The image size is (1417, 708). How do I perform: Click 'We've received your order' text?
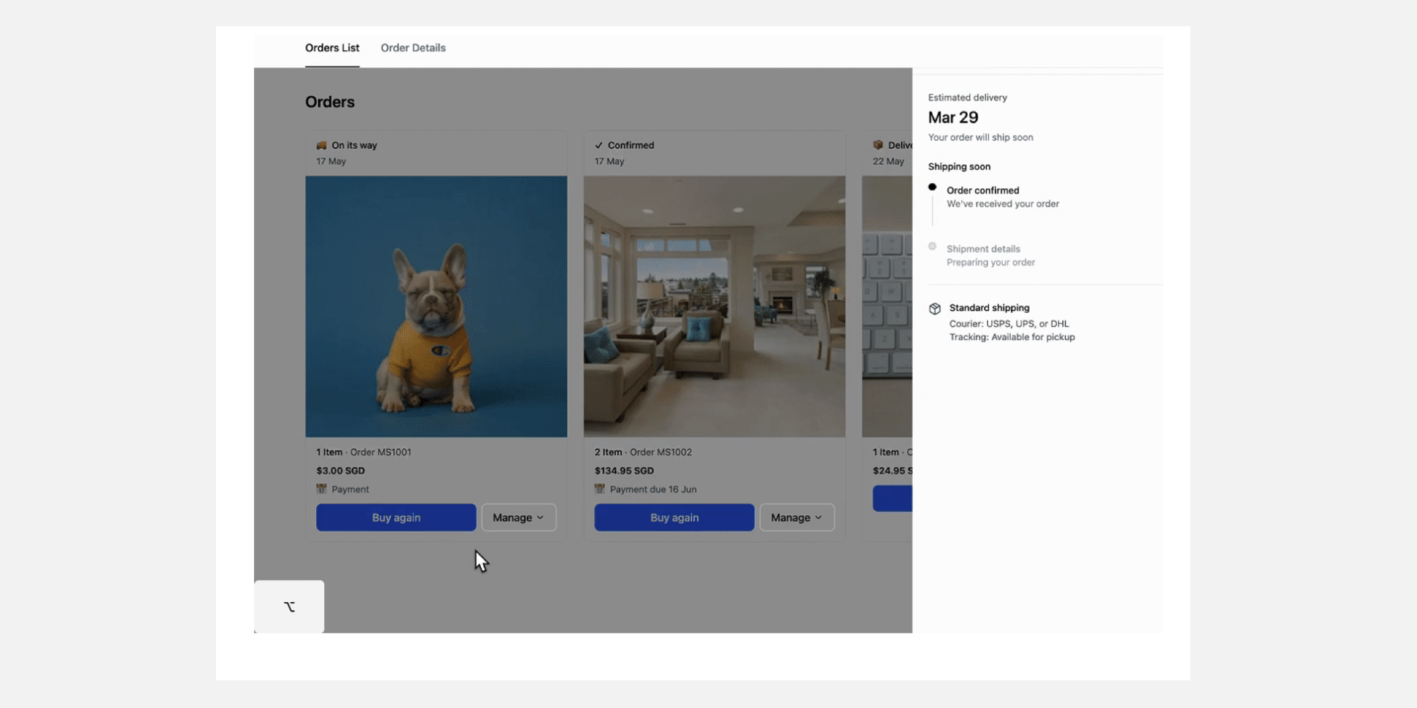(x=1003, y=204)
